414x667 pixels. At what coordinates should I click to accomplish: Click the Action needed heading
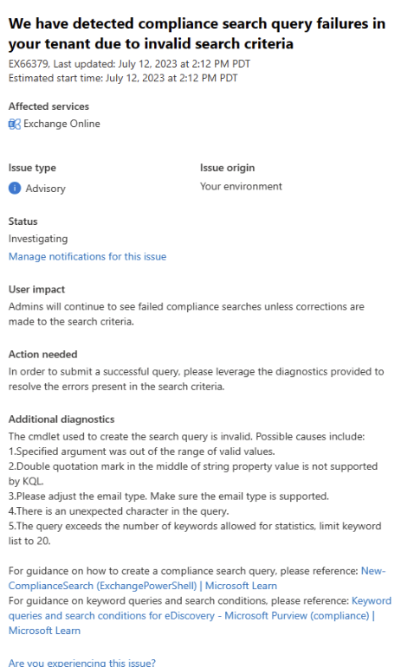[43, 355]
